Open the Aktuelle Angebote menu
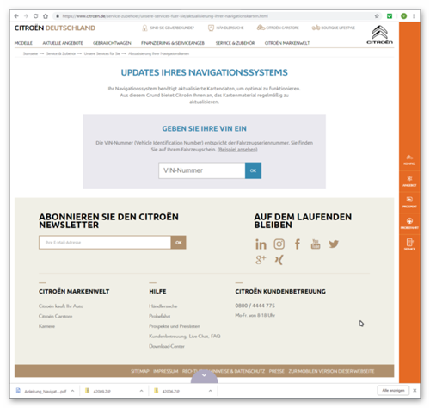 coord(63,43)
